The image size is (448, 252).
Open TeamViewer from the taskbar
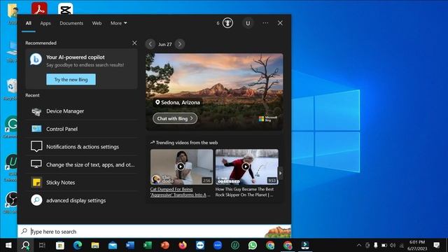point(200,245)
